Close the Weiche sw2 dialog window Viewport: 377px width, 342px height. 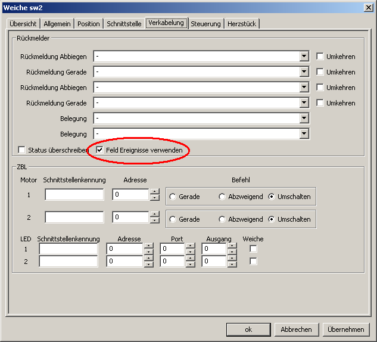click(x=369, y=7)
